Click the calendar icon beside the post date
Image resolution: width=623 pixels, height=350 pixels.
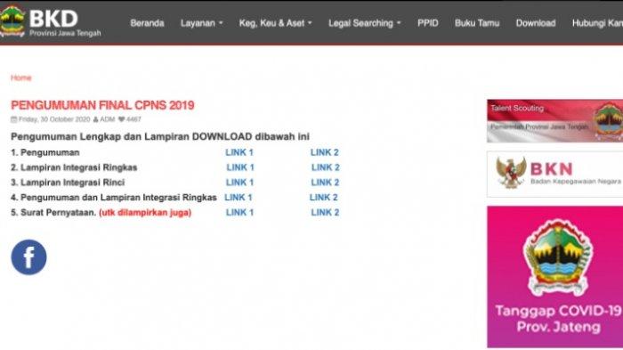pyautogui.click(x=14, y=119)
